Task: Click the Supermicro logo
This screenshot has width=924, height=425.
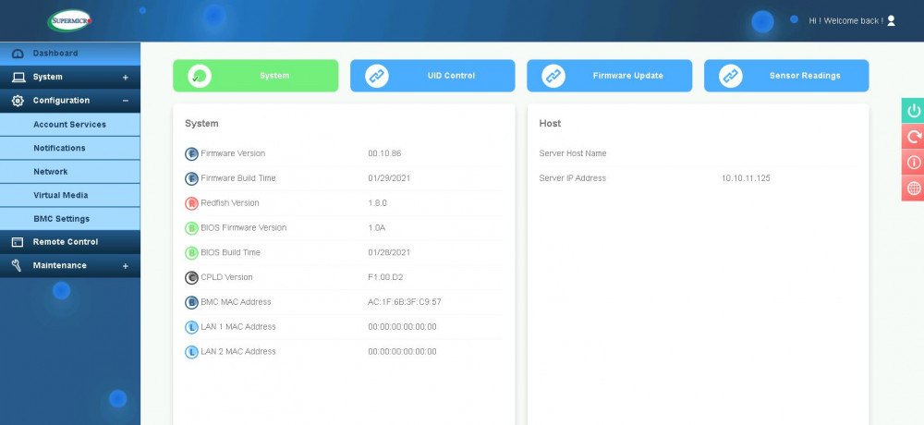Action: click(69, 20)
